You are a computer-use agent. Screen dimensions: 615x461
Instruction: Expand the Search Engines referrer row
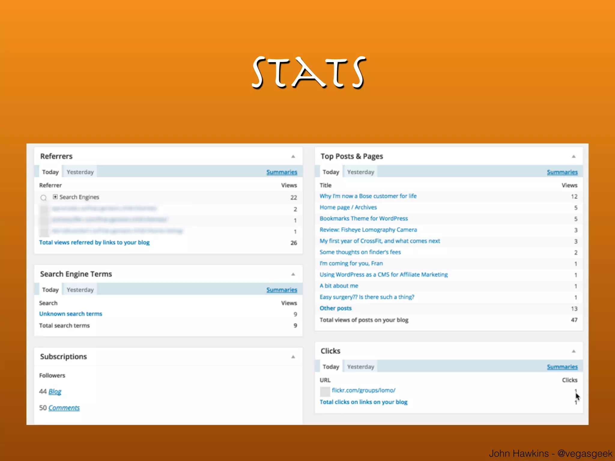coord(55,197)
